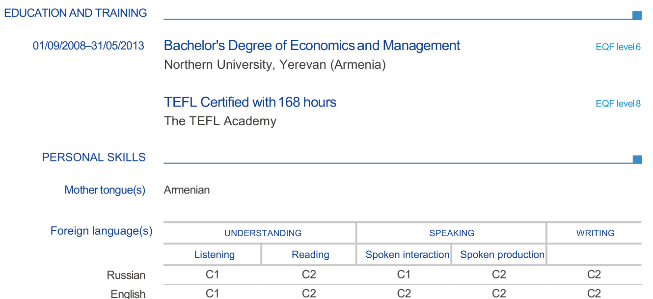Click The TEFL Academy text

[x=220, y=121]
